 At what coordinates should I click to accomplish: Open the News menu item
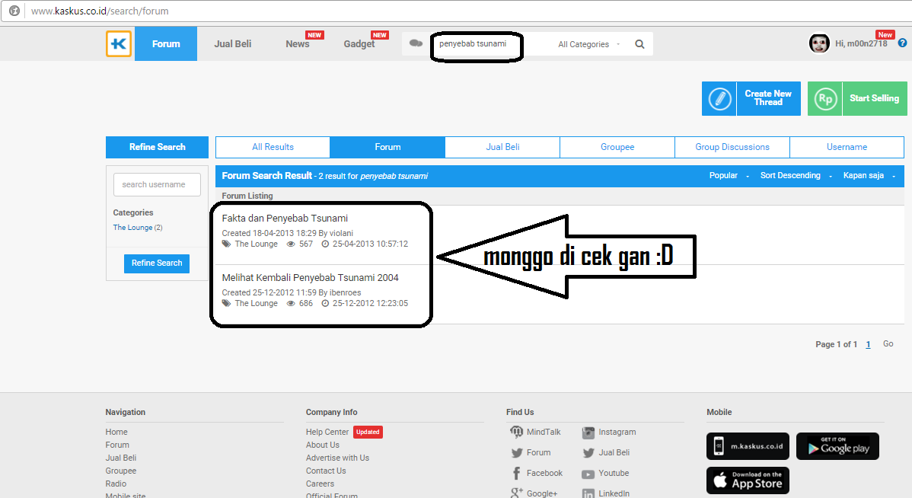coord(298,44)
